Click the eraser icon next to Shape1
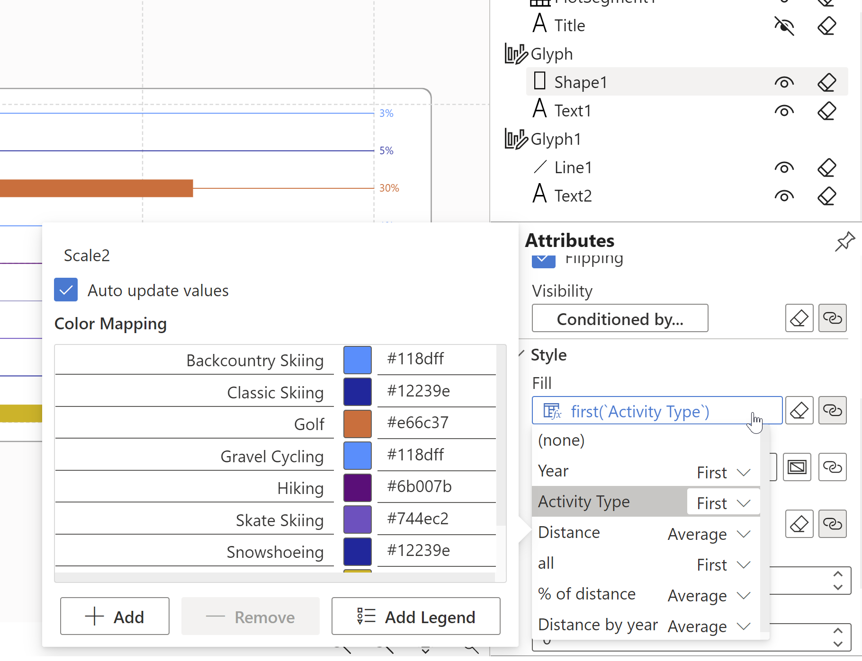This screenshot has width=862, height=661. [x=827, y=81]
